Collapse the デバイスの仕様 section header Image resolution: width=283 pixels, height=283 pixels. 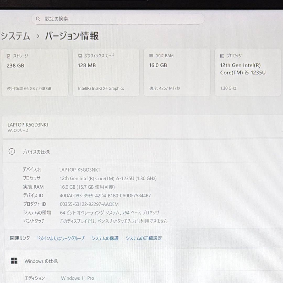point(143,151)
